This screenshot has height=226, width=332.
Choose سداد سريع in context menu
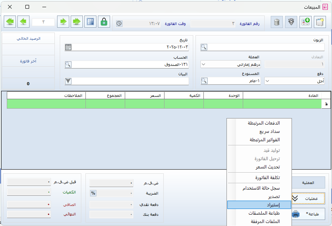259,131
